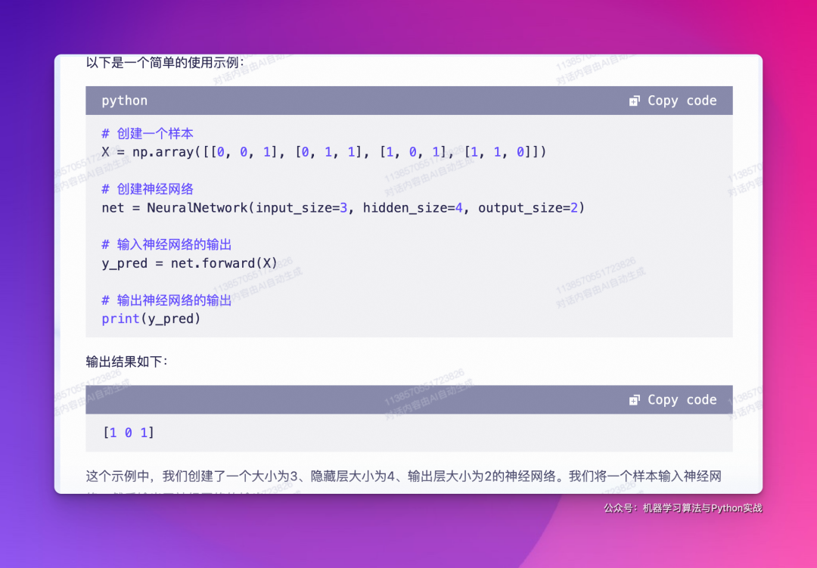This screenshot has width=817, height=568.
Task: Click the output text "[1 0 1]"
Action: tap(129, 433)
